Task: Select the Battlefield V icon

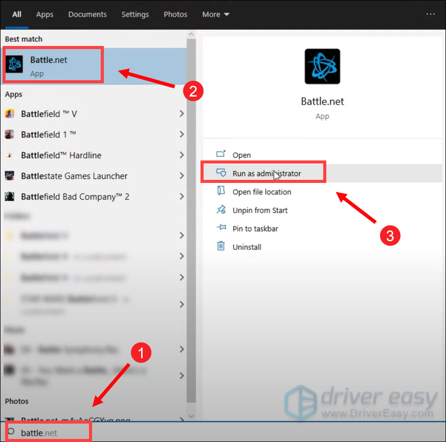Action: coord(10,113)
